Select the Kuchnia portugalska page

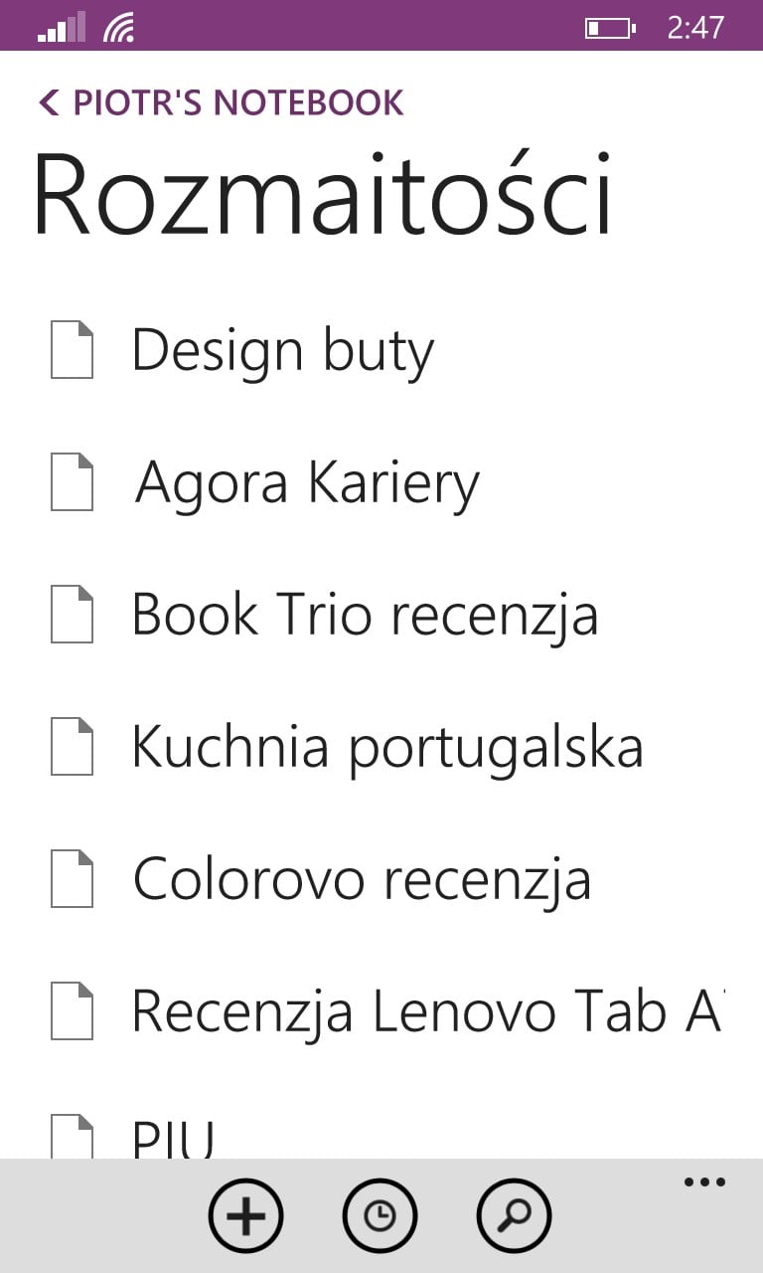click(387, 747)
